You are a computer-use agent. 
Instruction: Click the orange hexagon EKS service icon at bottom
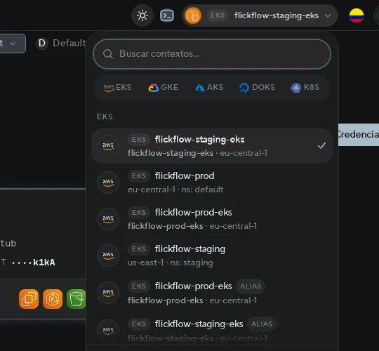(53, 299)
